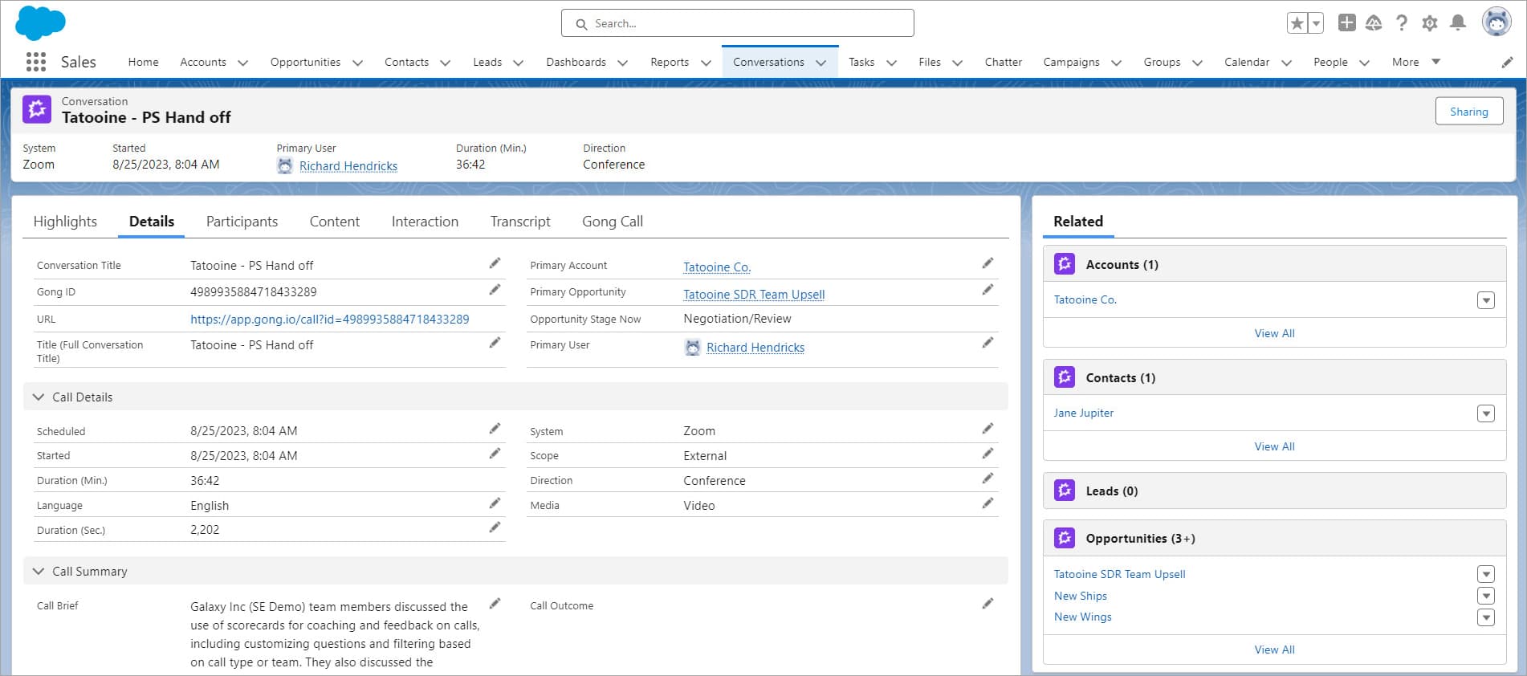Open the Favorites list dropdown arrow
Image resolution: width=1527 pixels, height=676 pixels.
coord(1316,23)
